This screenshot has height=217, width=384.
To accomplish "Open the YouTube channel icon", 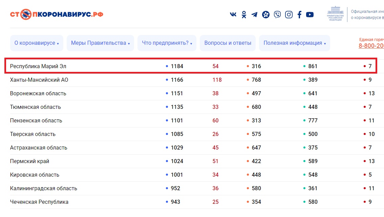I will point(310,15).
